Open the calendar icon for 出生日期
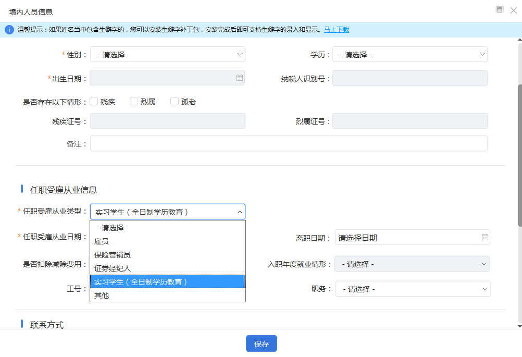The height and width of the screenshot is (357, 522). pos(239,77)
